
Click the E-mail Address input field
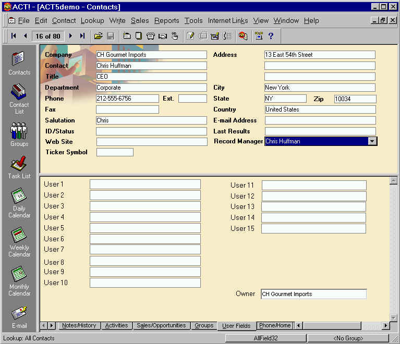(x=320, y=120)
